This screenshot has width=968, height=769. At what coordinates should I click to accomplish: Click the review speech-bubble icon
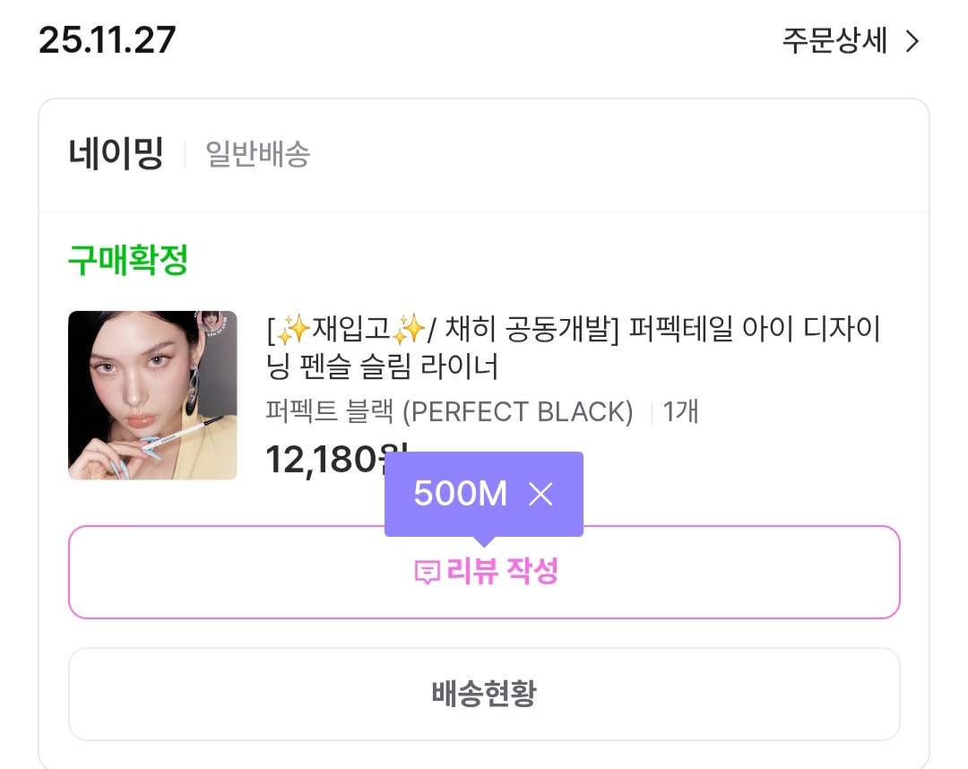pyautogui.click(x=428, y=573)
